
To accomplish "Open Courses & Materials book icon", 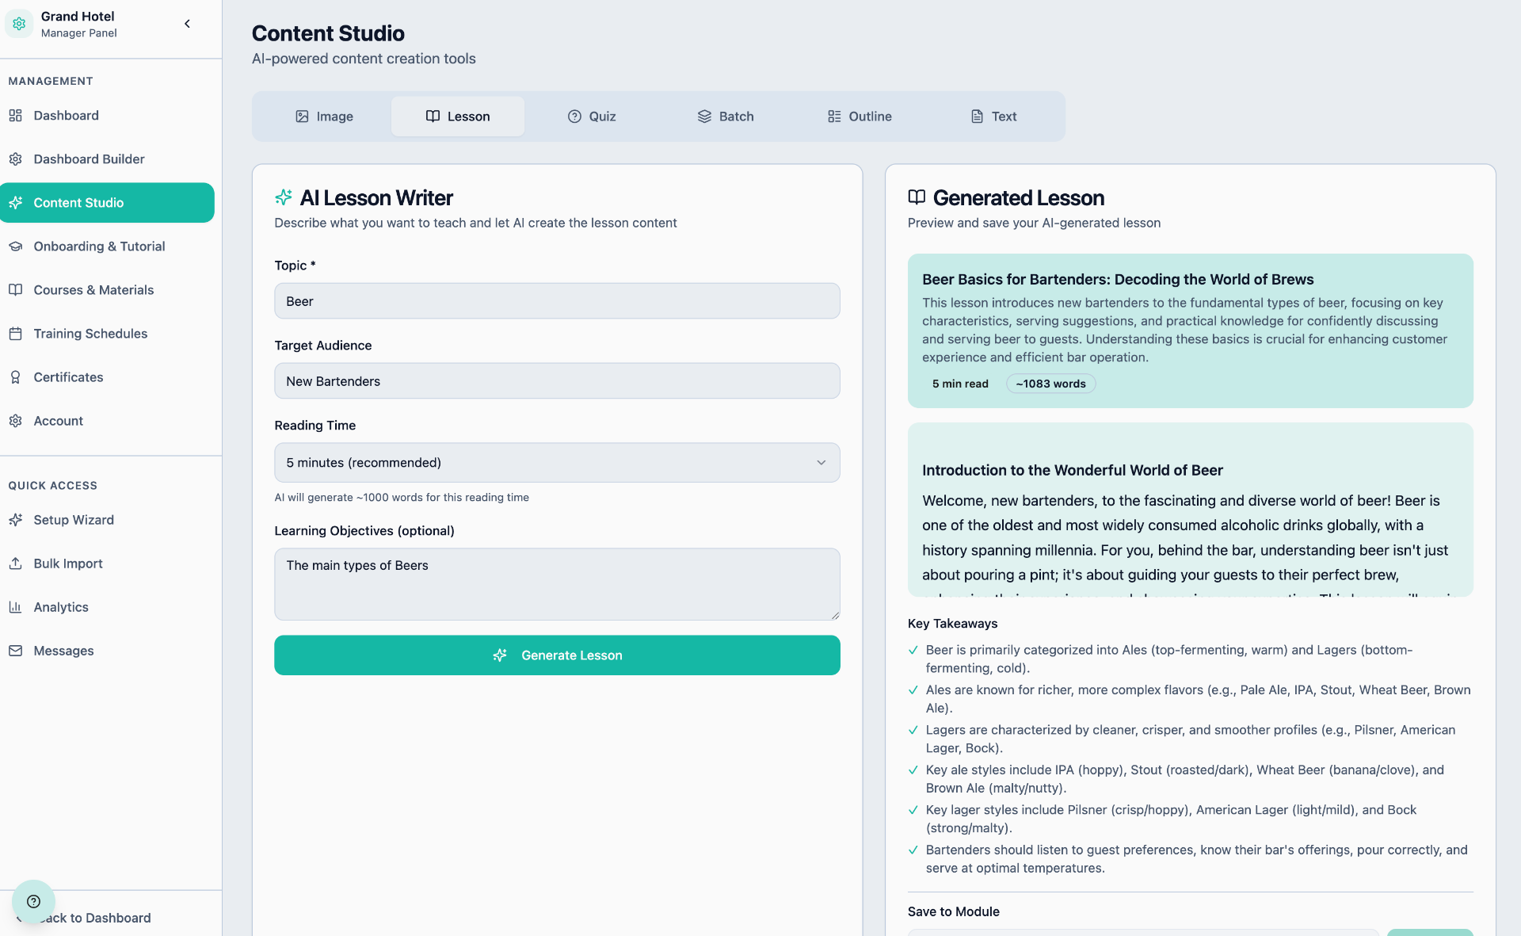I will tap(16, 289).
